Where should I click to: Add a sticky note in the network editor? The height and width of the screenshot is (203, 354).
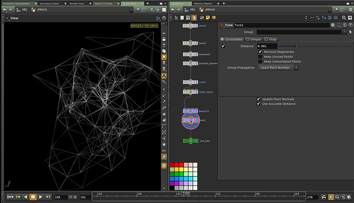[x=207, y=18]
